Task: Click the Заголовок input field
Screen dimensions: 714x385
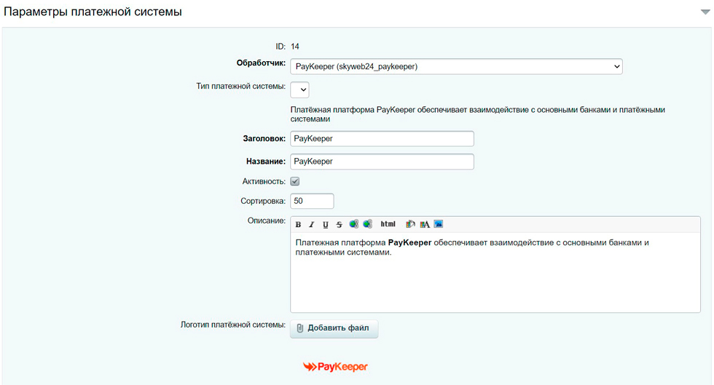Action: [x=382, y=139]
